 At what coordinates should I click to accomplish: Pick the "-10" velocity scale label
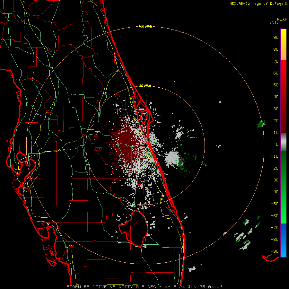pyautogui.click(x=275, y=156)
